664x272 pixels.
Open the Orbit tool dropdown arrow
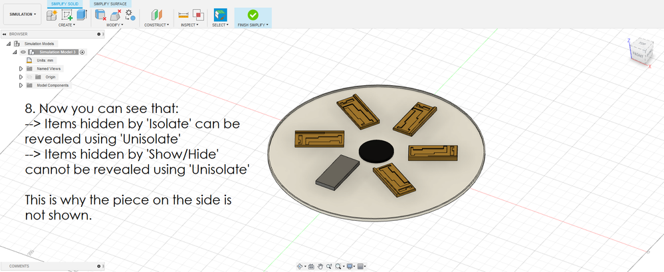(x=305, y=267)
